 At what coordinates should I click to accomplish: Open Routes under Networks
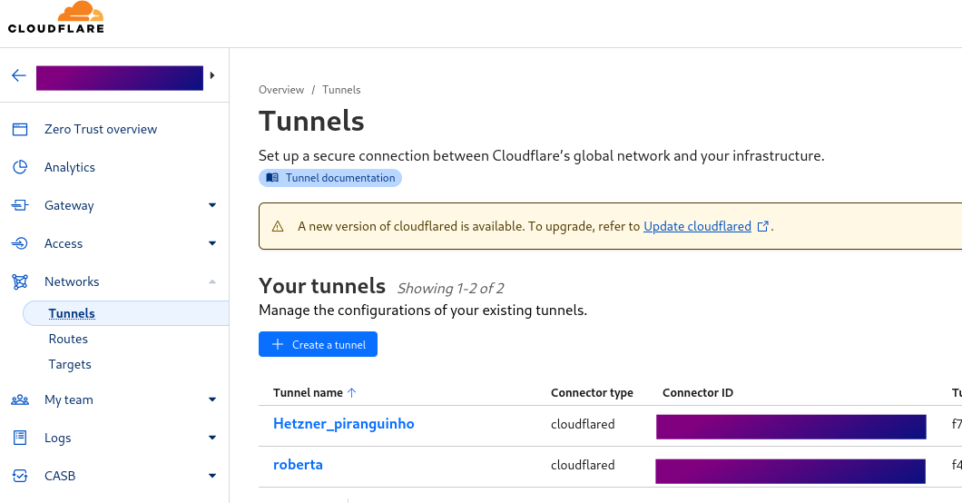point(68,340)
